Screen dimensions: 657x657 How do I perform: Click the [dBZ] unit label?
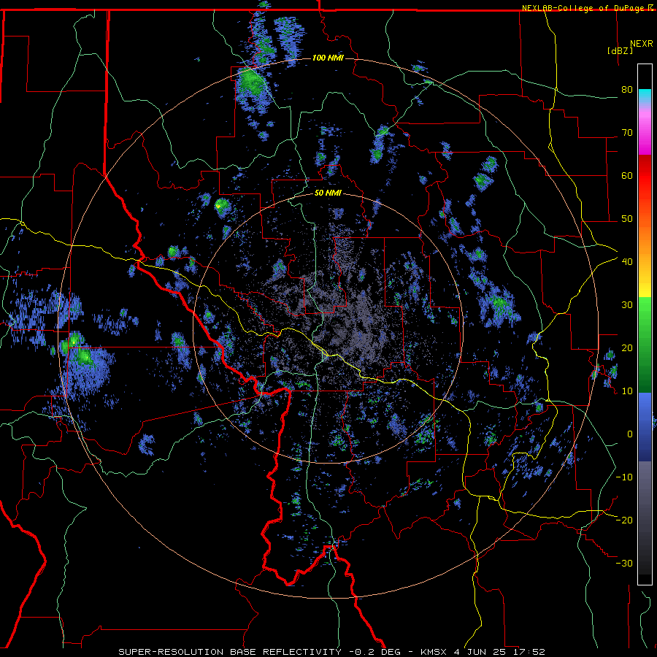tap(620, 50)
